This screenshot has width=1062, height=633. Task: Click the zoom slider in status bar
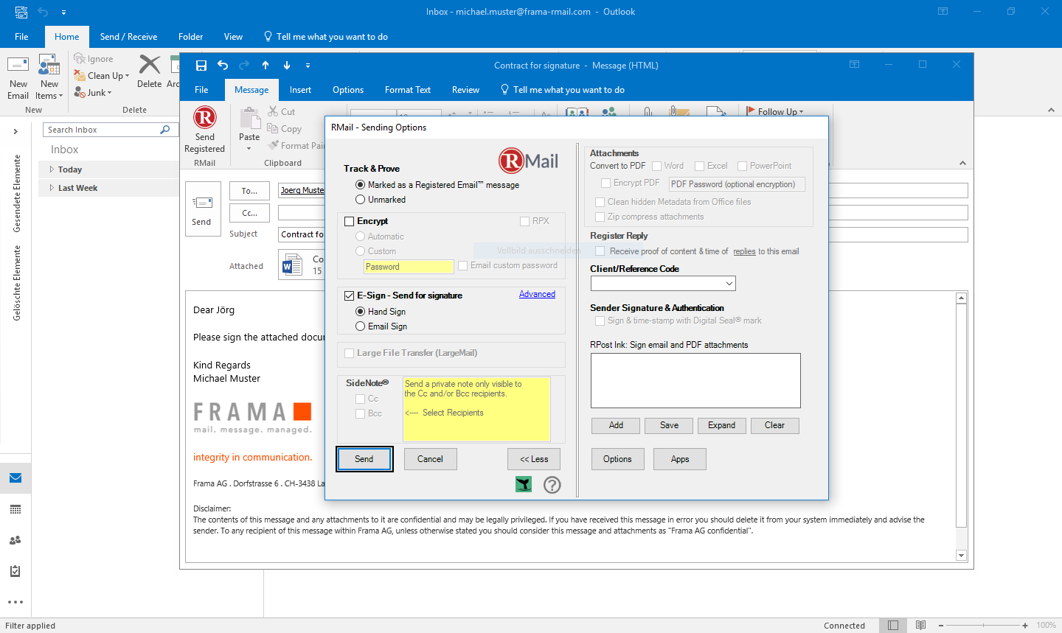click(x=983, y=625)
